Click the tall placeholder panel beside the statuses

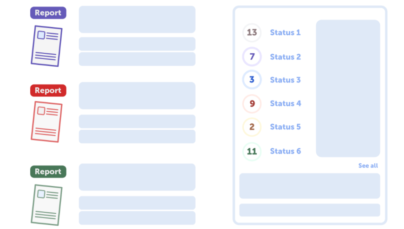click(x=348, y=88)
